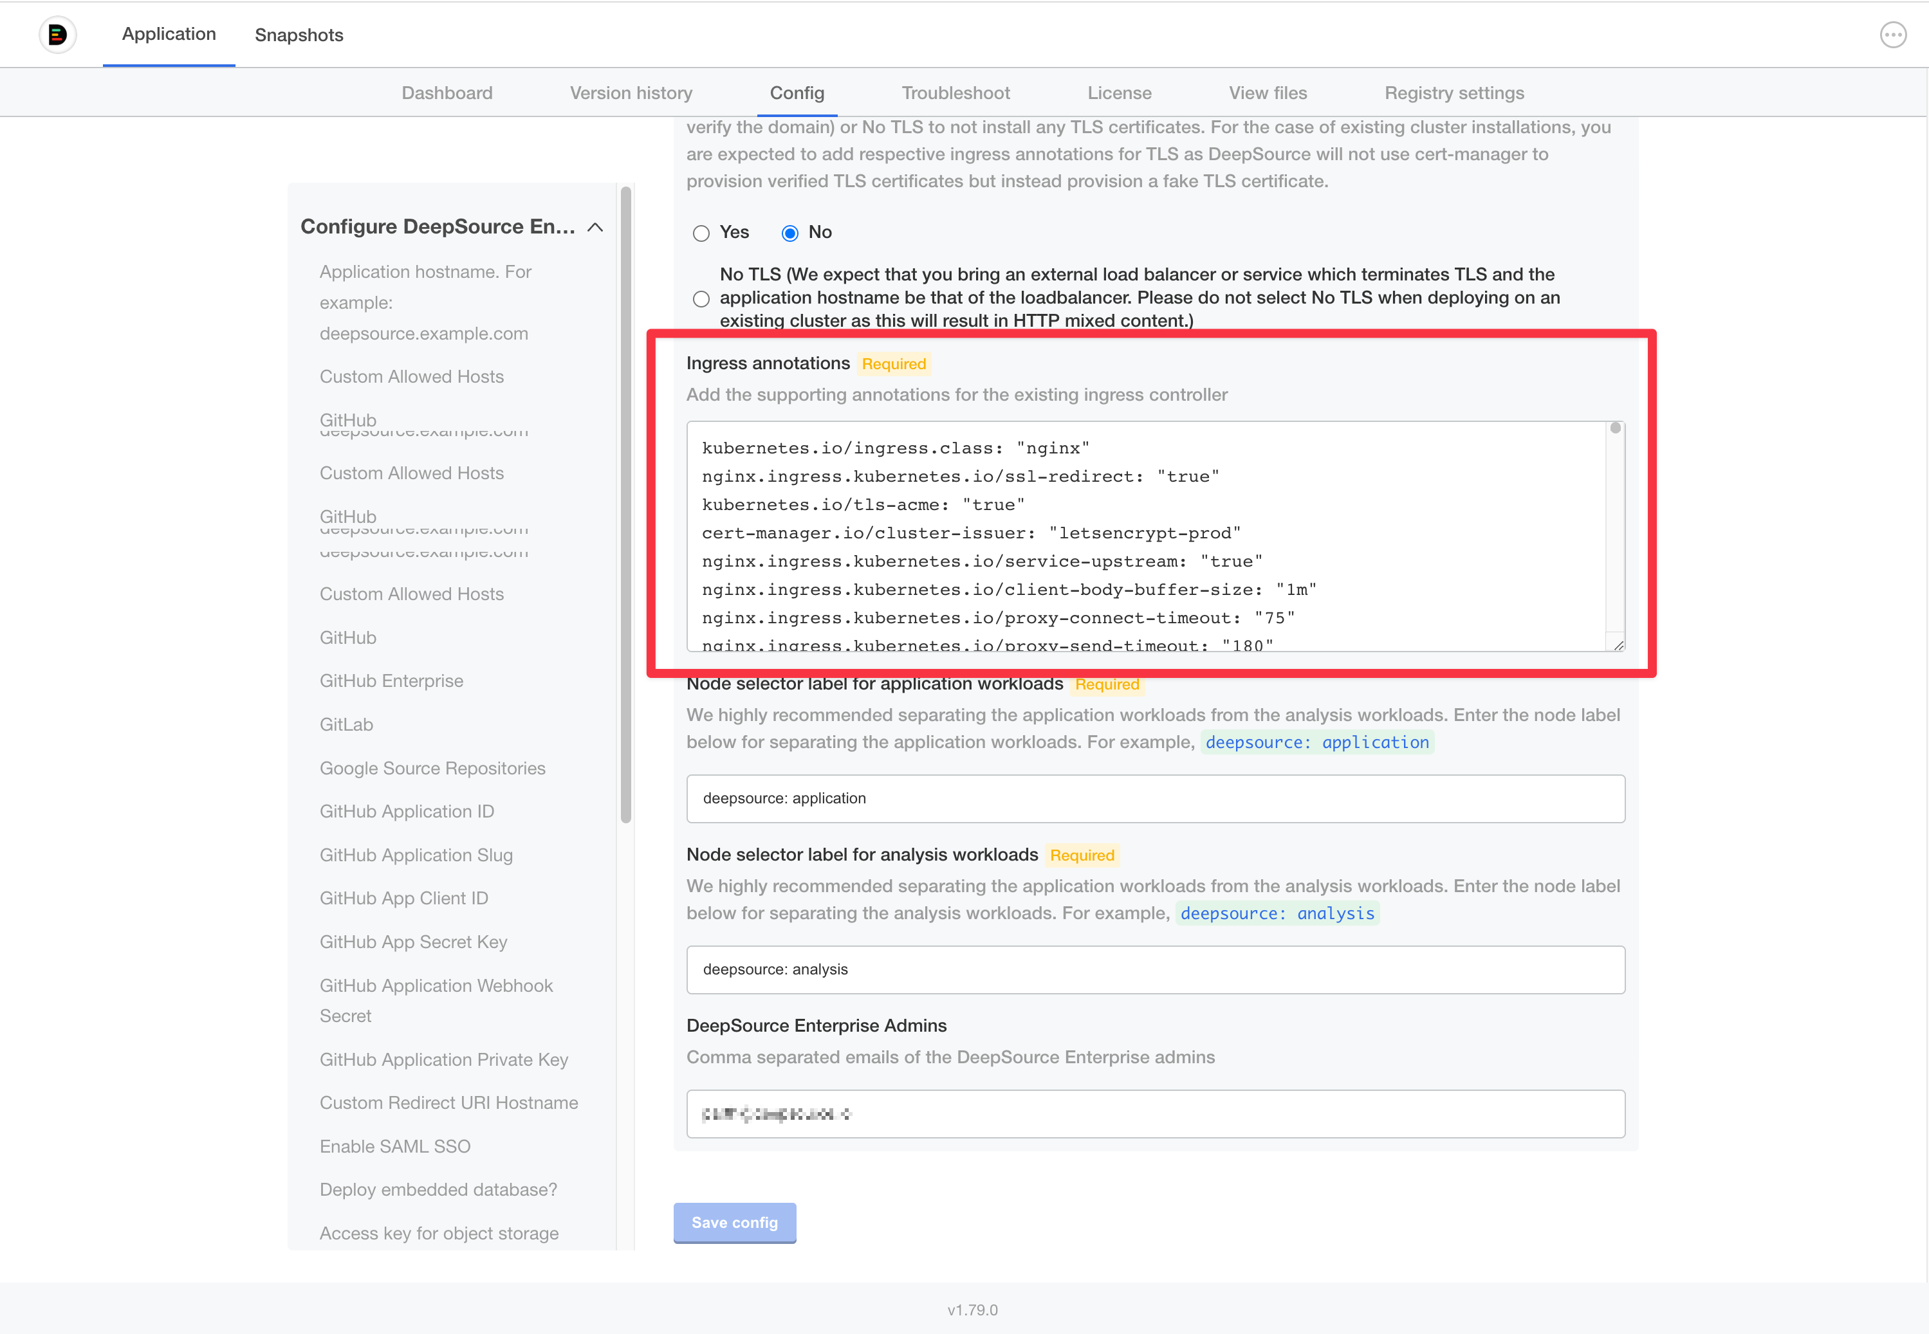
Task: Switch to the Troubleshoot tab
Action: [x=955, y=93]
